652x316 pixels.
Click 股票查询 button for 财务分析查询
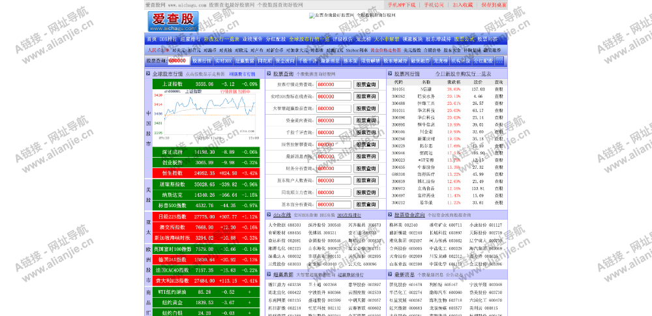pos(366,168)
